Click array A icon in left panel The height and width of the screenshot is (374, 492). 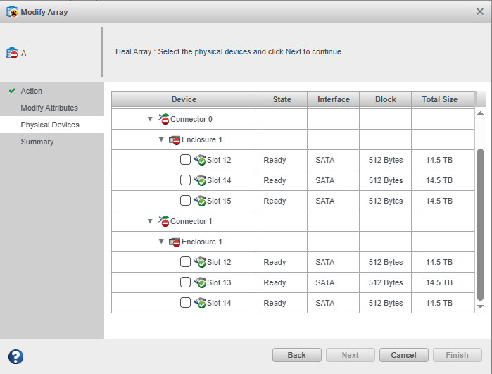tap(12, 54)
